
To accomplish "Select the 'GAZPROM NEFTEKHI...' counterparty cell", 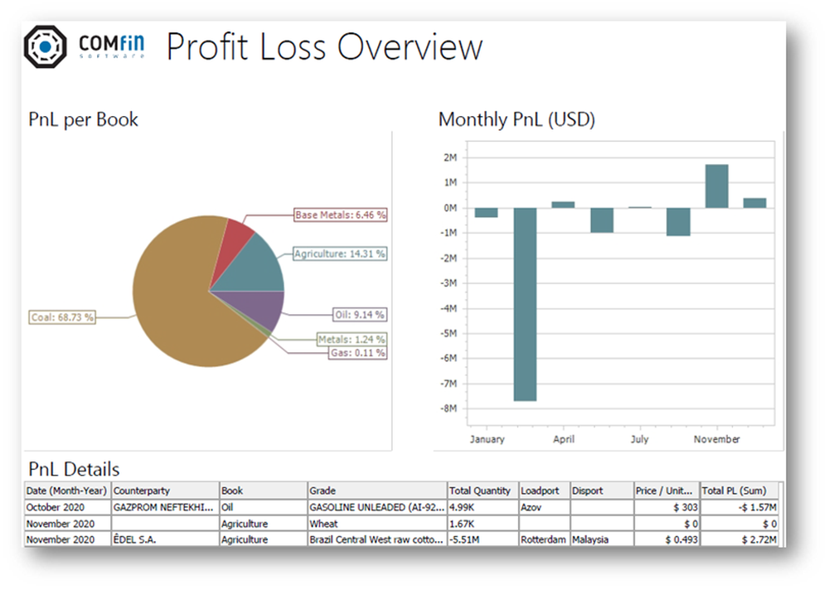I will coord(165,507).
